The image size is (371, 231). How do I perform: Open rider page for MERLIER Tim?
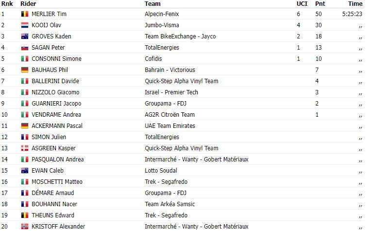[49, 14]
